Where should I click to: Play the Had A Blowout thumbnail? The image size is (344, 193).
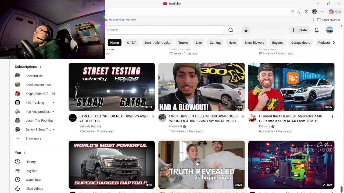202,87
